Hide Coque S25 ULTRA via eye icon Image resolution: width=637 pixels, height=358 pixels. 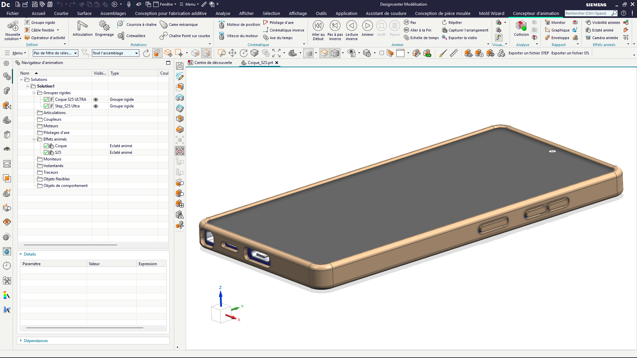(96, 99)
